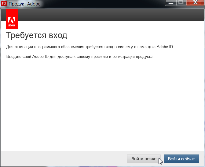Screen dimensions: 205x167
Task: Click the paragraph starting "Для активации программного"
Action: pyautogui.click(x=90, y=47)
